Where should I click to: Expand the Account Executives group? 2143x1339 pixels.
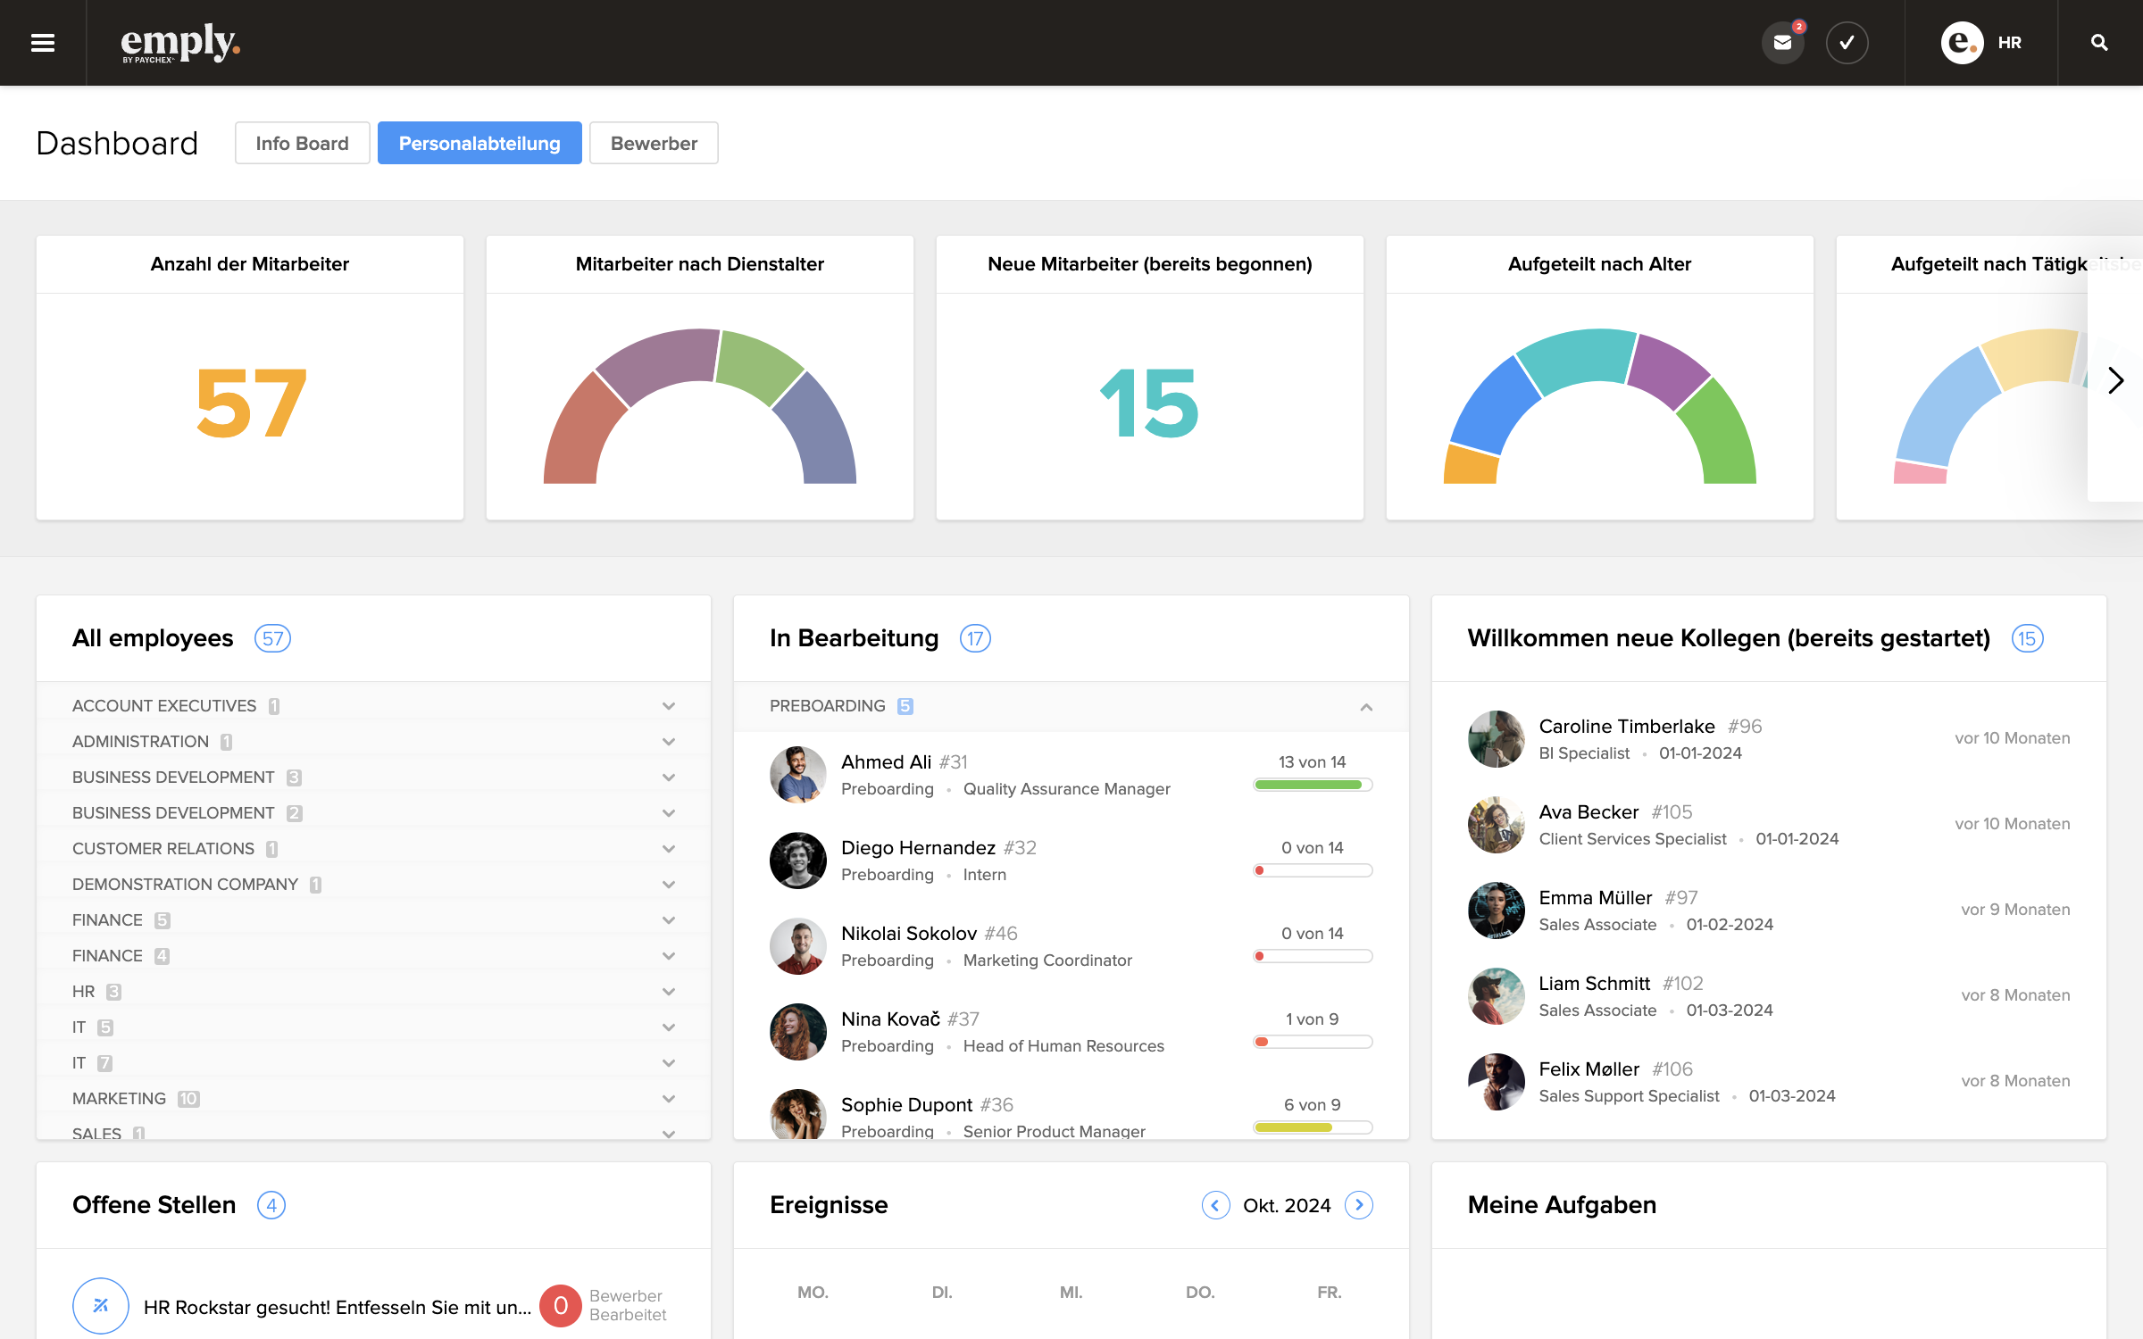click(668, 706)
